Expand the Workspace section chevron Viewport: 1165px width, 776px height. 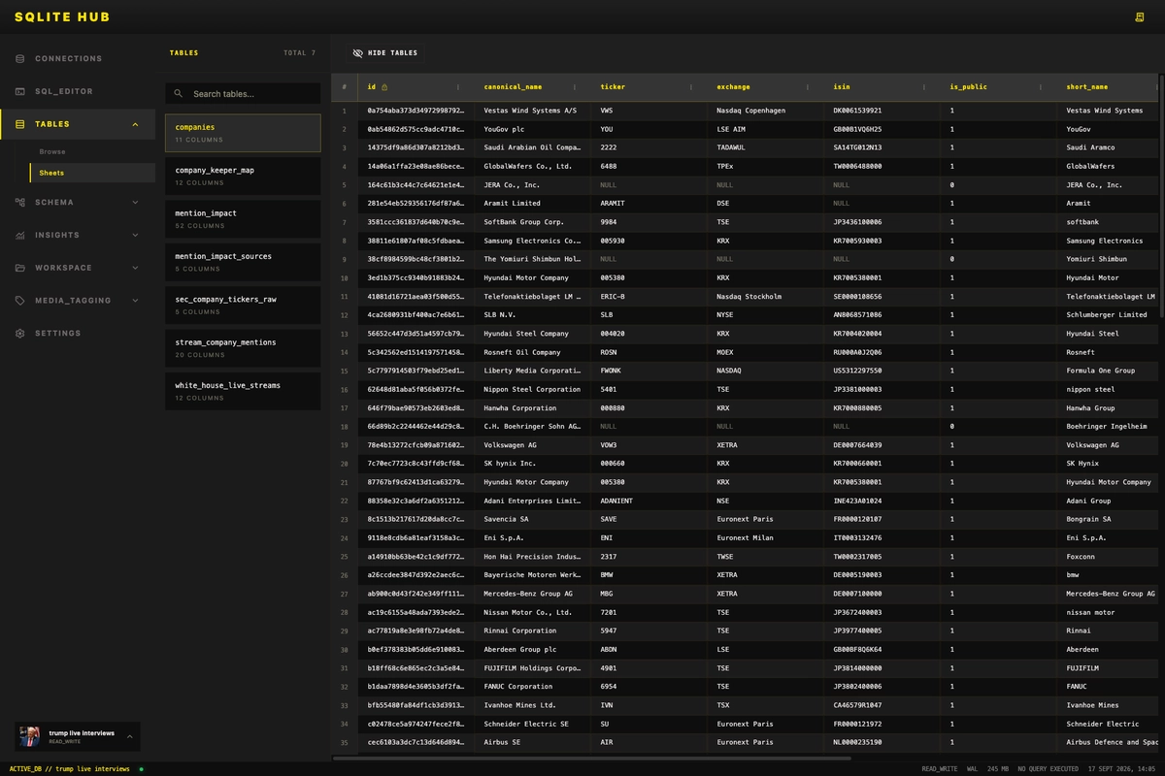click(x=135, y=268)
